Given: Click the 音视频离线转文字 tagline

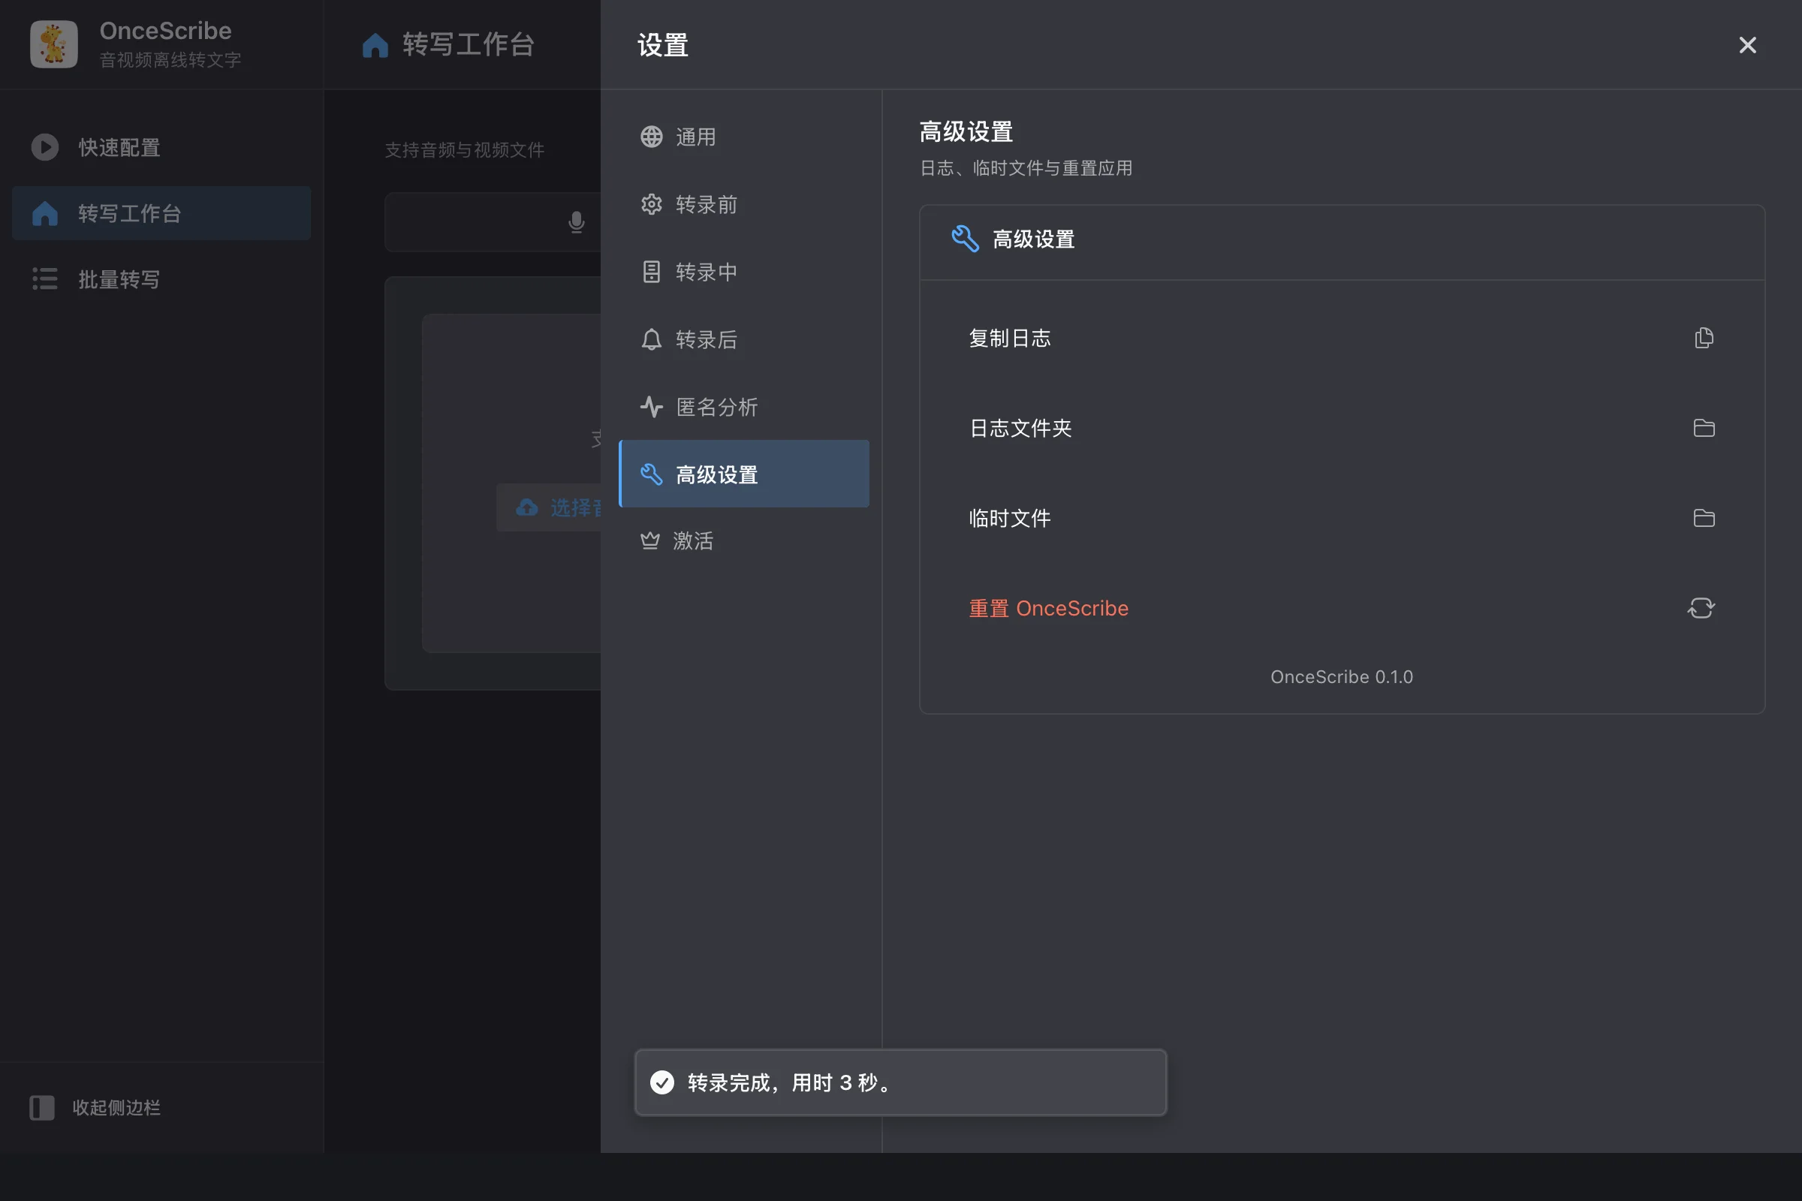Looking at the screenshot, I should [x=170, y=60].
